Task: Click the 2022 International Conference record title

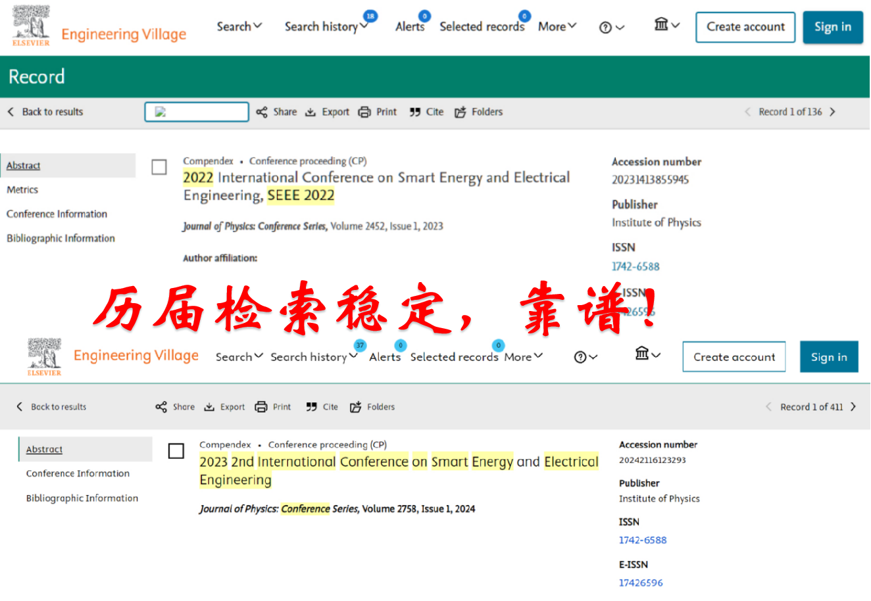Action: 376,186
